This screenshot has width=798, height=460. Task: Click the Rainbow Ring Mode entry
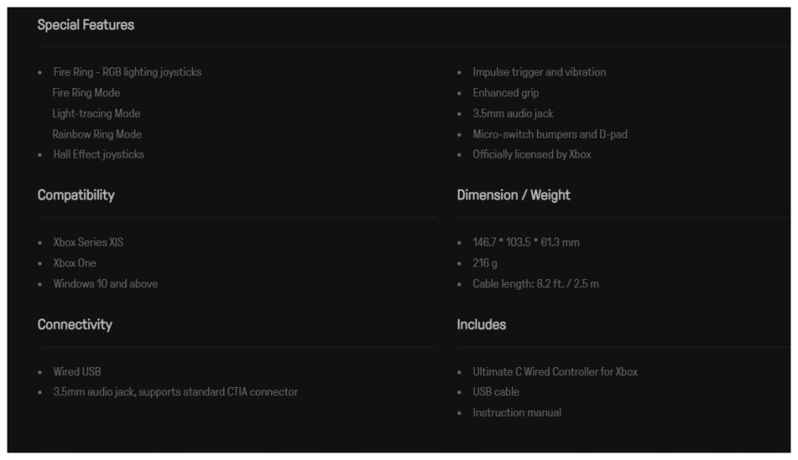click(x=97, y=135)
